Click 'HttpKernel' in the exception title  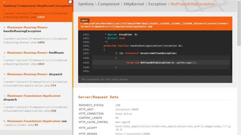(134, 4)
